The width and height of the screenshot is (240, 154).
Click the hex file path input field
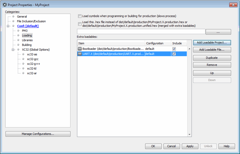tap(141, 32)
